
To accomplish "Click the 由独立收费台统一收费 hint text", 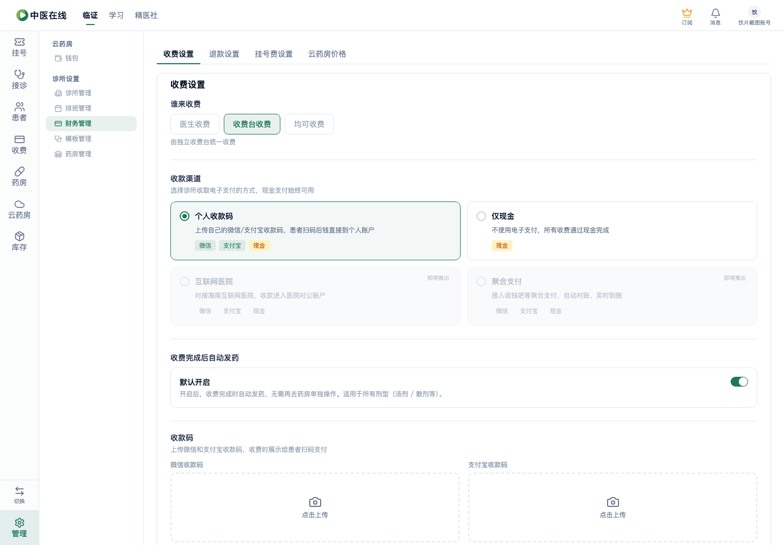I will pos(203,142).
